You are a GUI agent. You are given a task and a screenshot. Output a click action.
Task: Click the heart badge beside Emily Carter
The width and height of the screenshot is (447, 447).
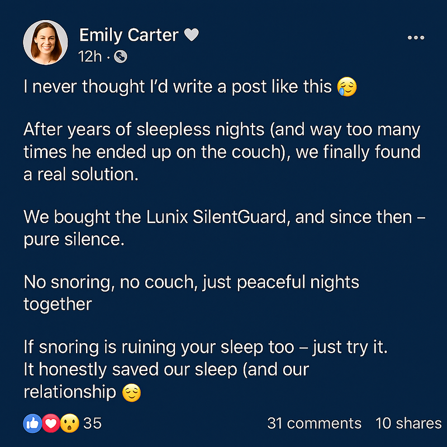[x=192, y=35]
